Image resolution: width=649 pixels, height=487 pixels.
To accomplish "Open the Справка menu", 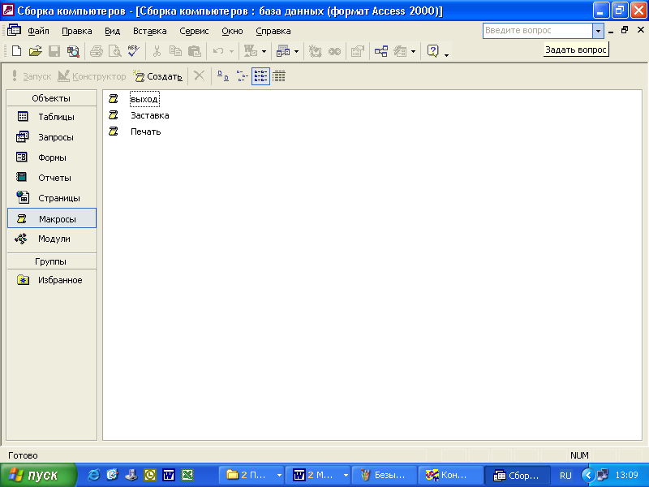I will (273, 31).
